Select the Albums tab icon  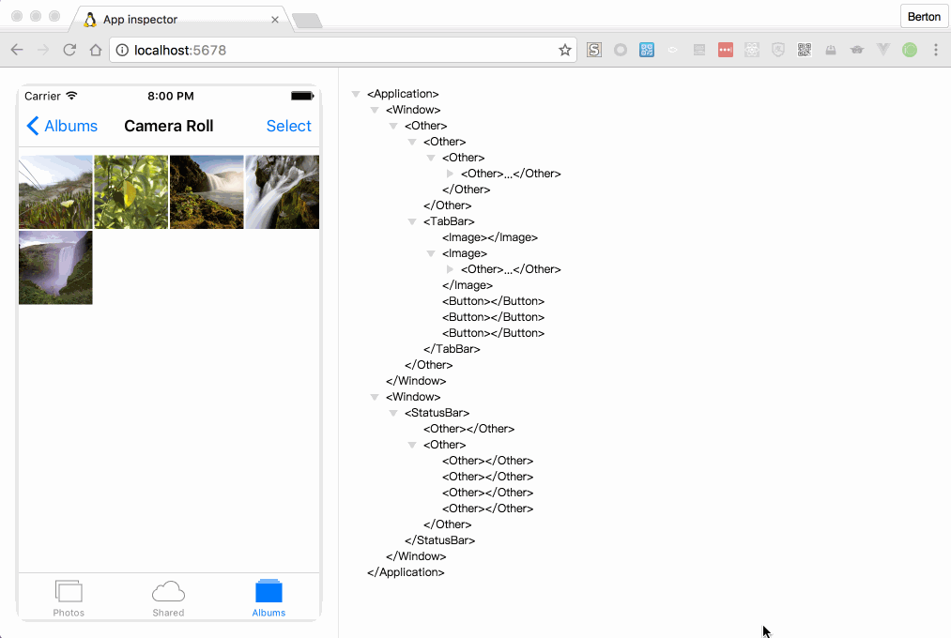pos(268,592)
